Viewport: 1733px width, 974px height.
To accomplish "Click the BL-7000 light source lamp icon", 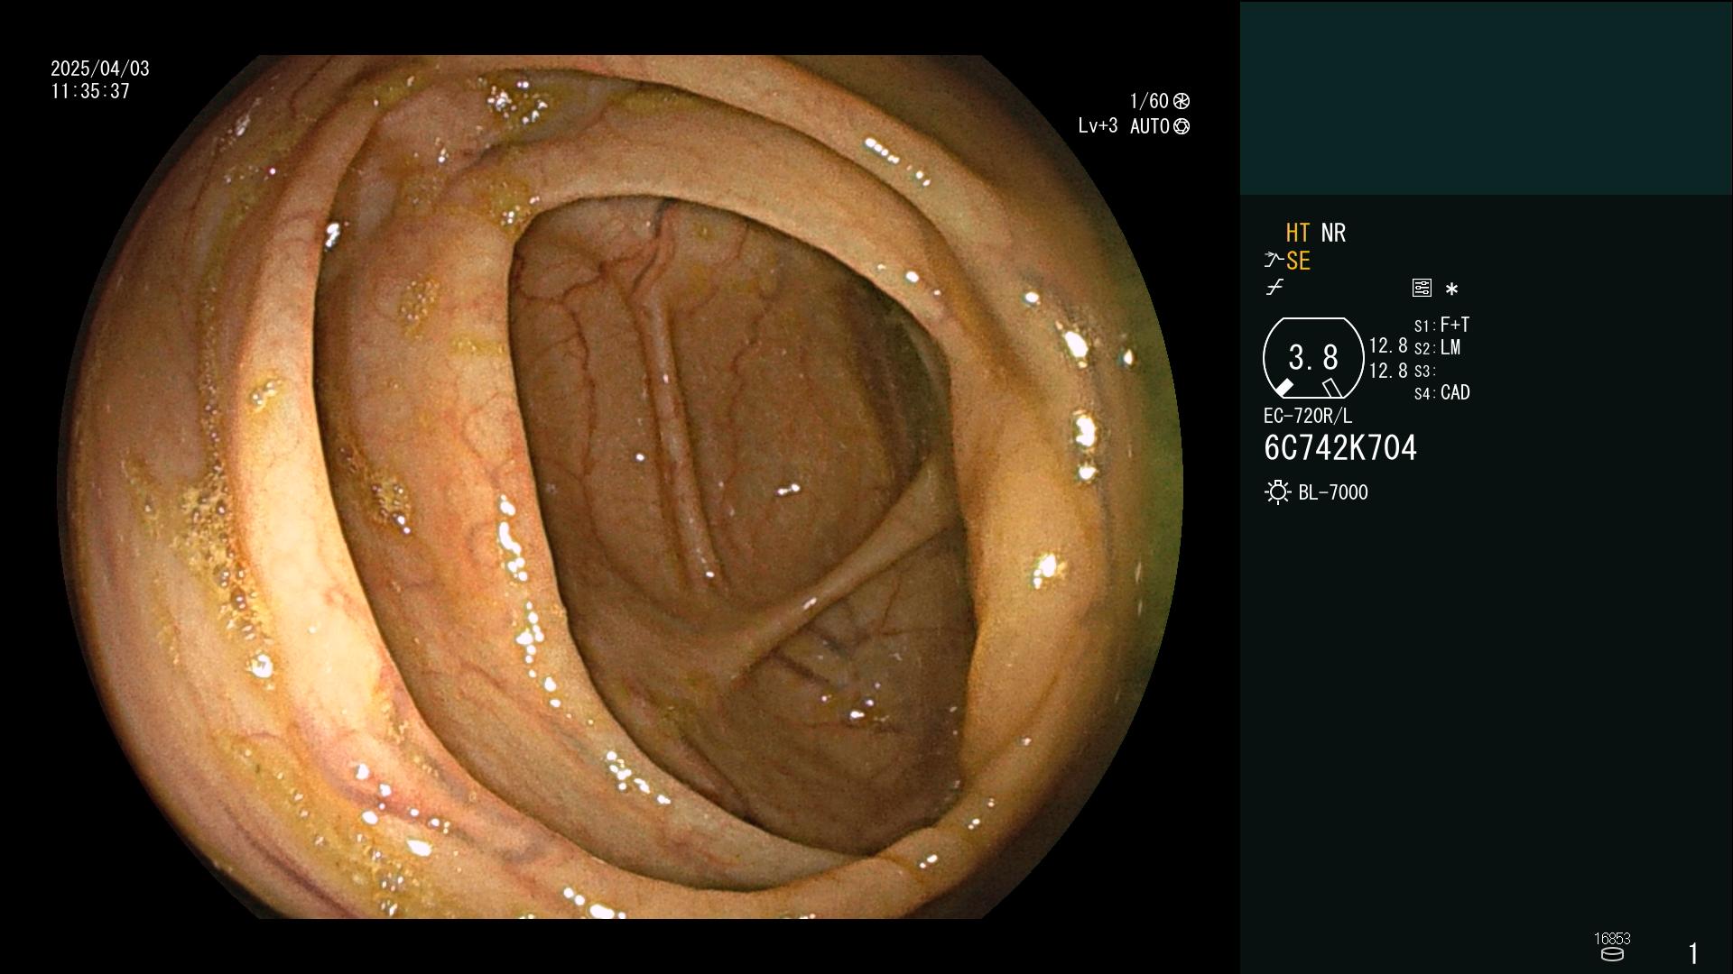I will click(1277, 492).
